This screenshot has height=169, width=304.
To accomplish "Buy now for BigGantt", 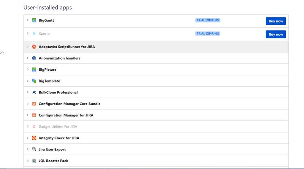I will [276, 21].
